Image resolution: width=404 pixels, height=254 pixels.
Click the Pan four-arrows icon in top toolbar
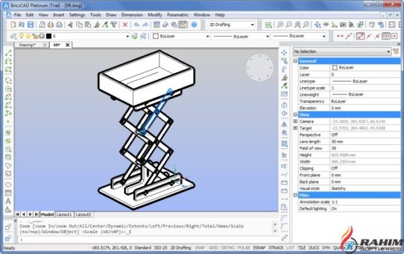coord(317,25)
